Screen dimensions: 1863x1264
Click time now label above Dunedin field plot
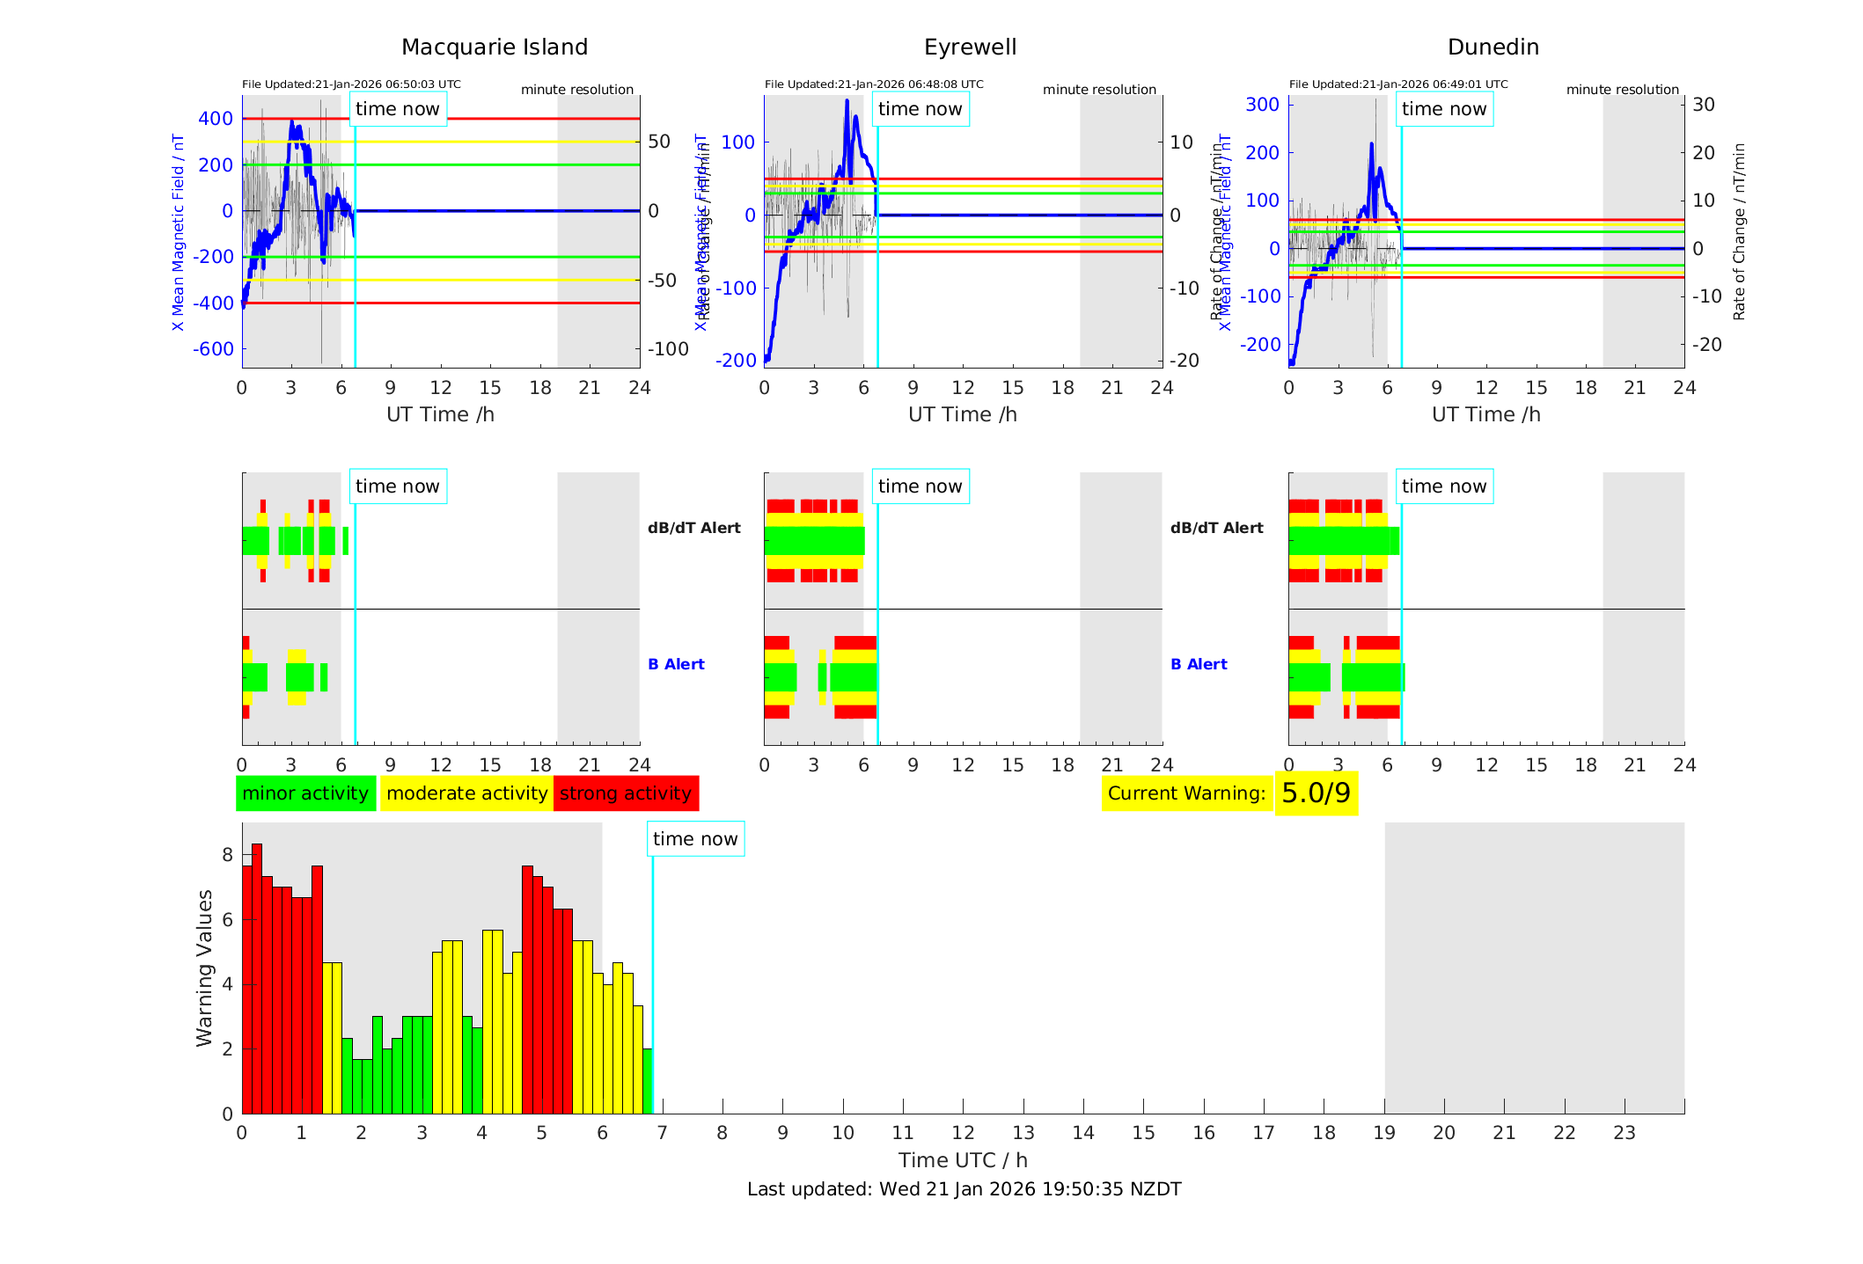[1444, 109]
